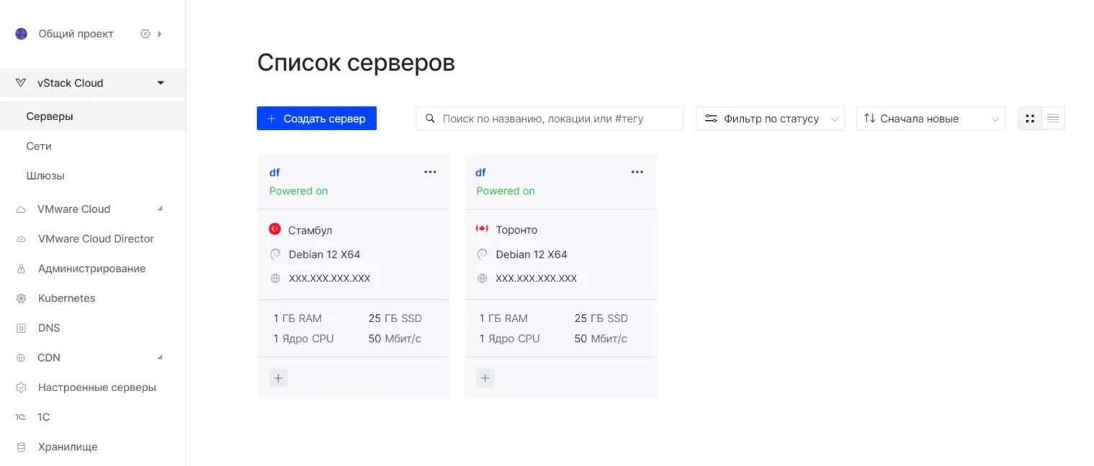This screenshot has height=466, width=1094.
Task: Switch to grid view layout
Action: click(1030, 119)
